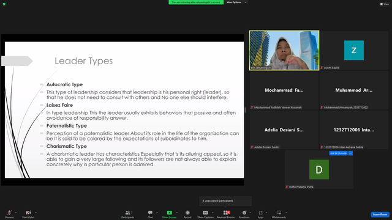Click the green screen viewing banner
This screenshot has width=392, height=220.
196,2
